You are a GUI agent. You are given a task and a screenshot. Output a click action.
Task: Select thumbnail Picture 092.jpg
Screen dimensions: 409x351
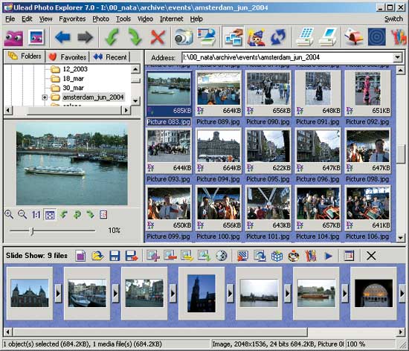click(x=368, y=93)
